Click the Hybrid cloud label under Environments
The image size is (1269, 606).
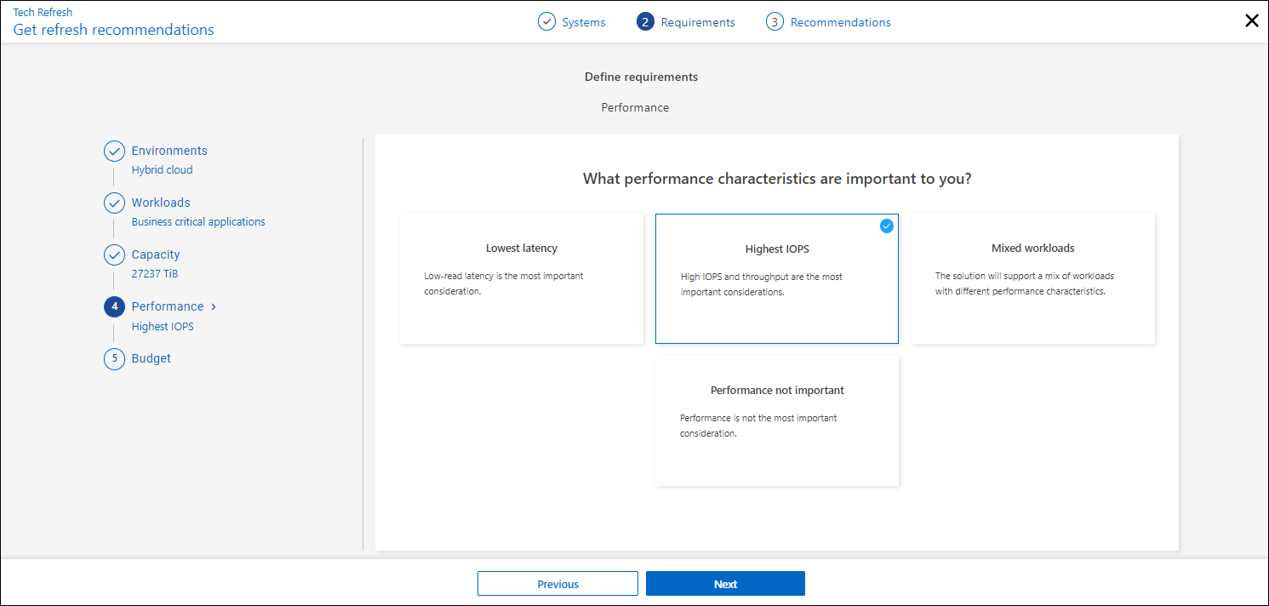(162, 169)
